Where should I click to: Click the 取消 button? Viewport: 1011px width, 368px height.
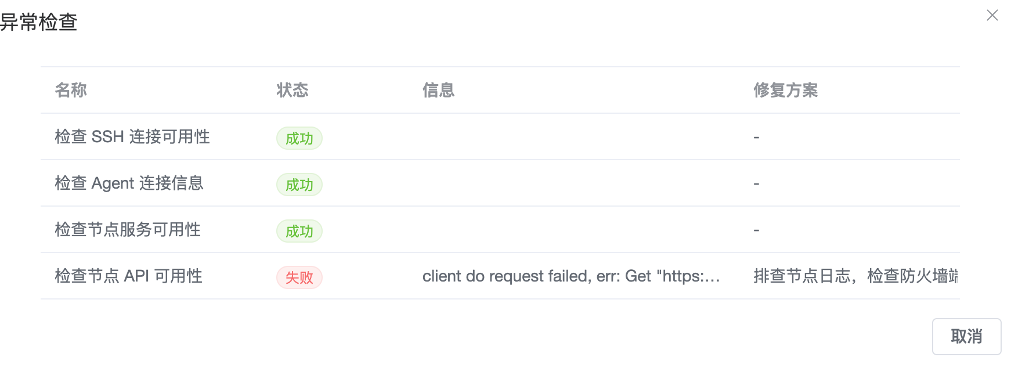[x=966, y=337]
